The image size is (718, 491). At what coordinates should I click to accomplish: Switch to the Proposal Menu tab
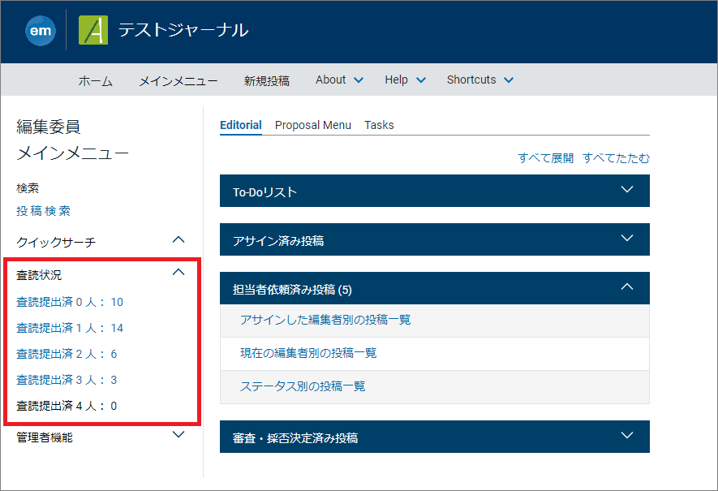(x=312, y=125)
